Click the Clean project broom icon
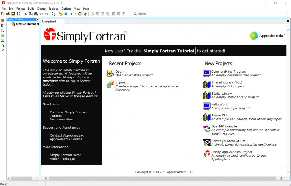The height and width of the screenshot is (186, 291). tap(61, 14)
